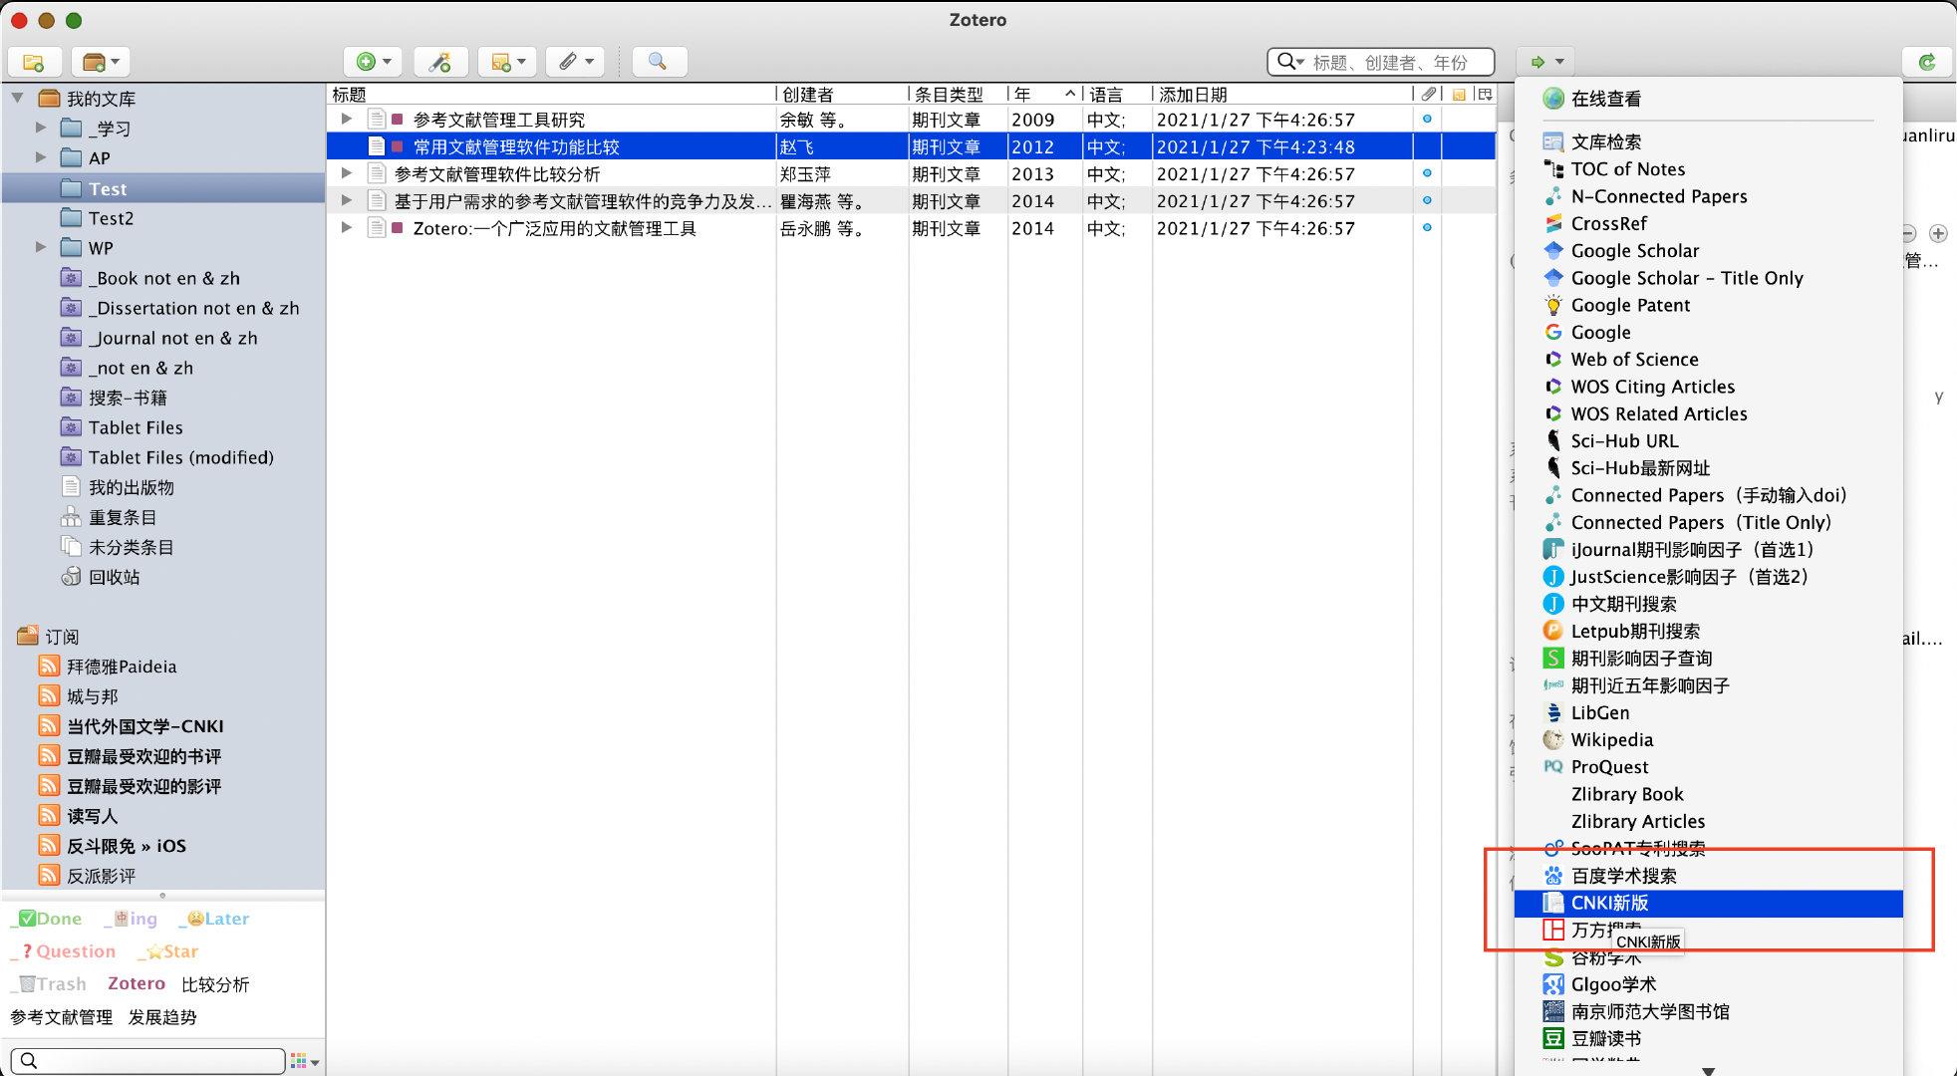
Task: Click the new collection toolbar icon
Action: pos(34,62)
